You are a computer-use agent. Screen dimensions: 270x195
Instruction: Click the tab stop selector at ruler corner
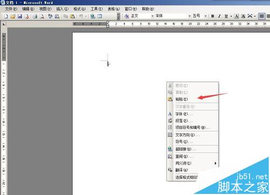click(x=4, y=24)
